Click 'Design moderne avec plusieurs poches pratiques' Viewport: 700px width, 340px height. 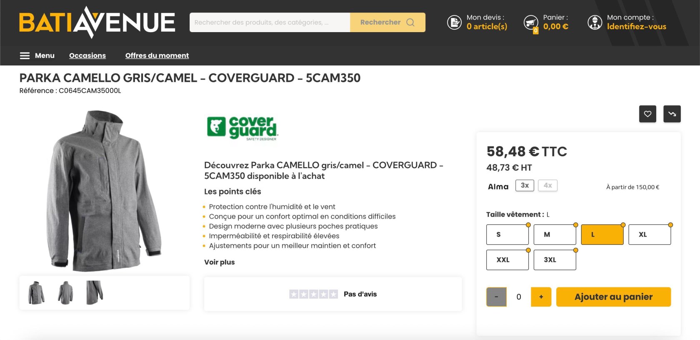click(293, 226)
